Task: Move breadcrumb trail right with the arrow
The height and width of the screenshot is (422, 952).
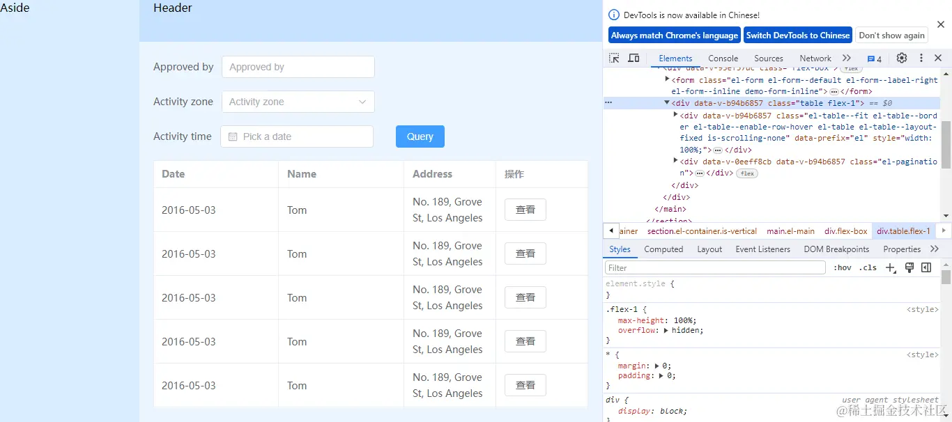Action: tap(944, 231)
